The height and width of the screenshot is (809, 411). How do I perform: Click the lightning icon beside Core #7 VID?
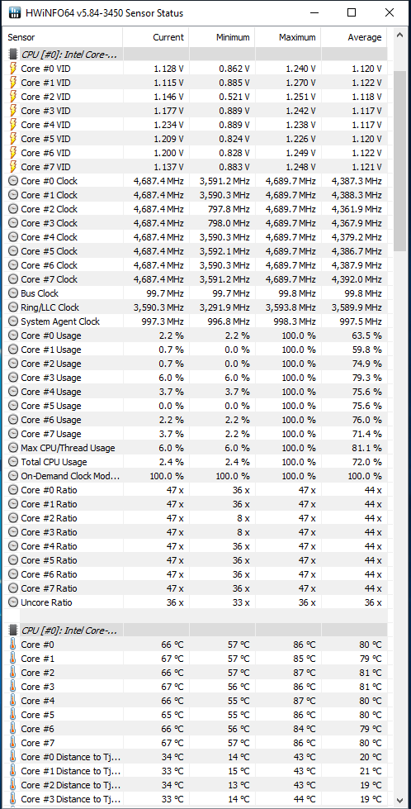click(13, 167)
